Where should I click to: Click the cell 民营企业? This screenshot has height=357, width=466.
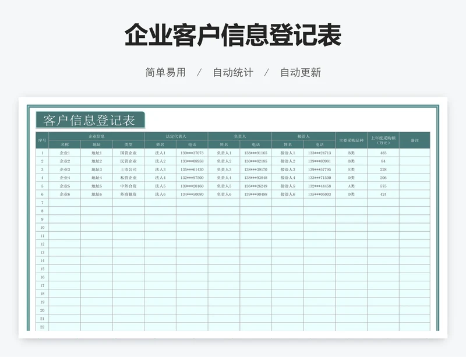tap(128, 161)
